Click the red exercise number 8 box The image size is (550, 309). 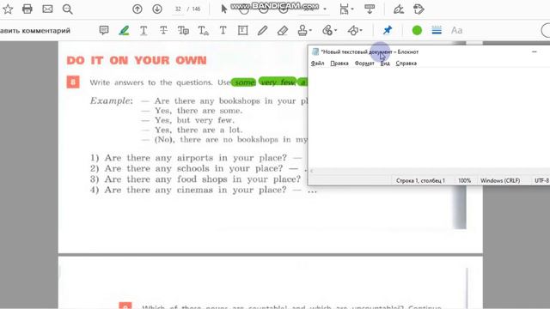point(73,82)
